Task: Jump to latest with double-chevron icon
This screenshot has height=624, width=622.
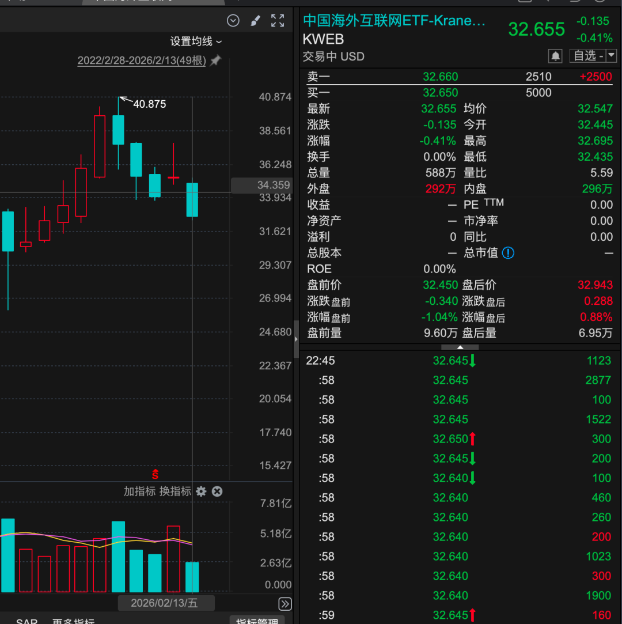Action: point(285,604)
